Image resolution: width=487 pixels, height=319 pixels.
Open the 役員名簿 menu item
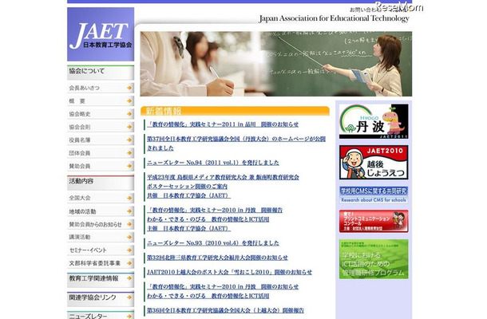(101, 140)
